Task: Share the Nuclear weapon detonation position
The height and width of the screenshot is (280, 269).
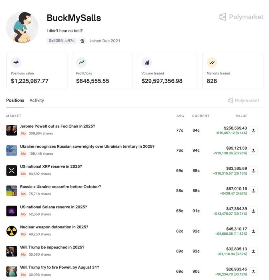Action: click(253, 231)
